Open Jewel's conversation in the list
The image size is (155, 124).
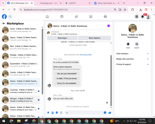tap(21, 30)
